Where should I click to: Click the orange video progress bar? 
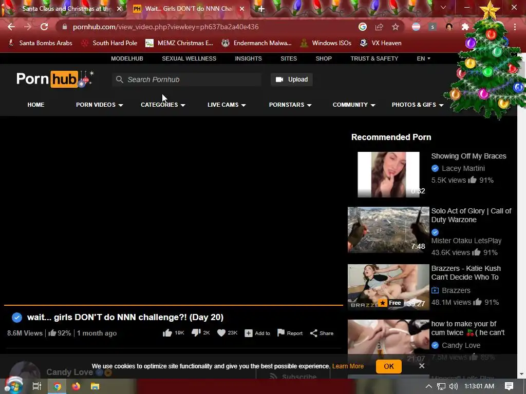pos(174,305)
